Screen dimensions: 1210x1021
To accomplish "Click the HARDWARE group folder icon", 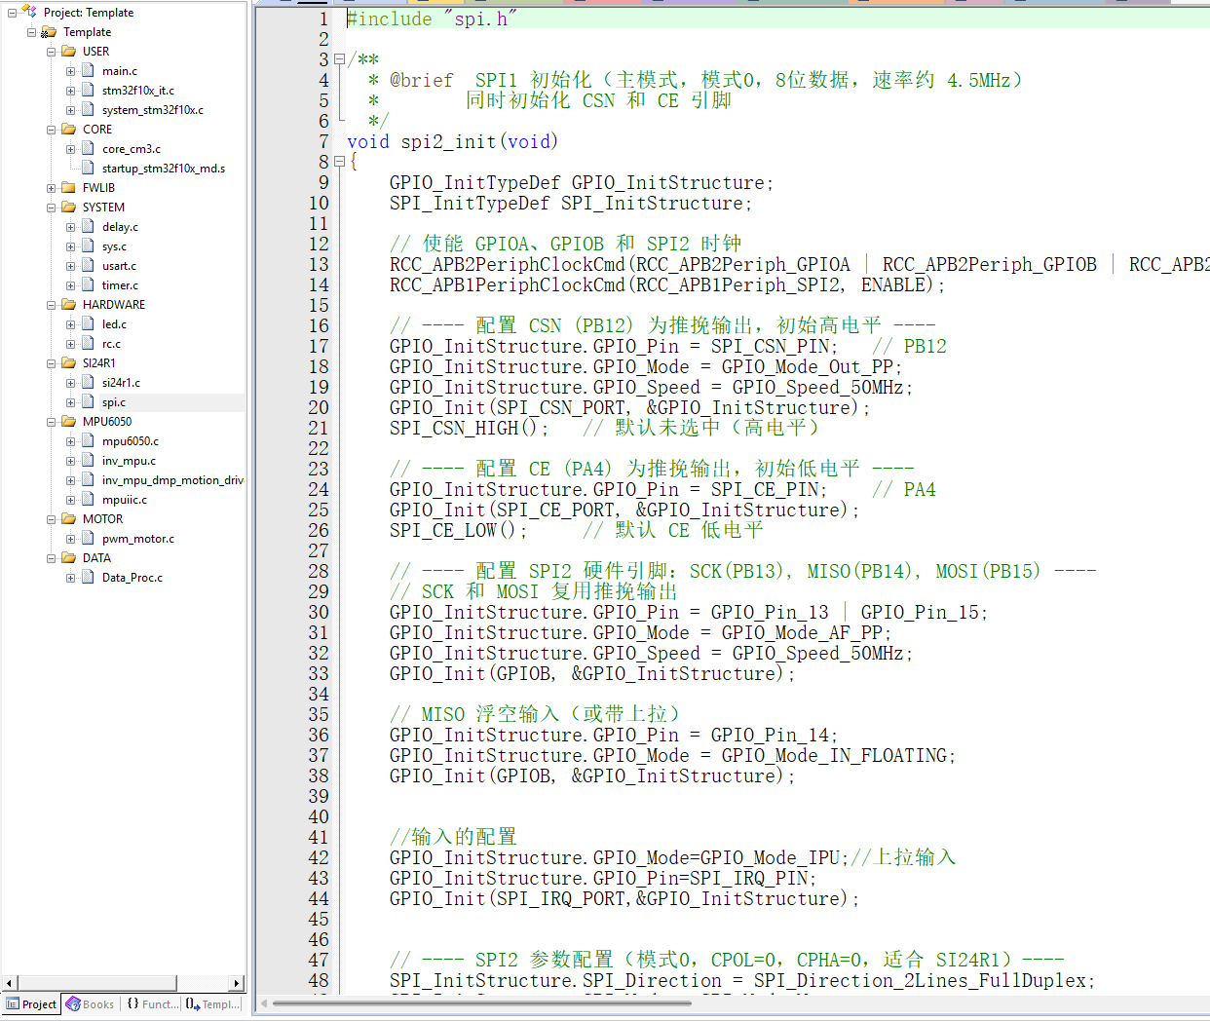I will click(68, 304).
